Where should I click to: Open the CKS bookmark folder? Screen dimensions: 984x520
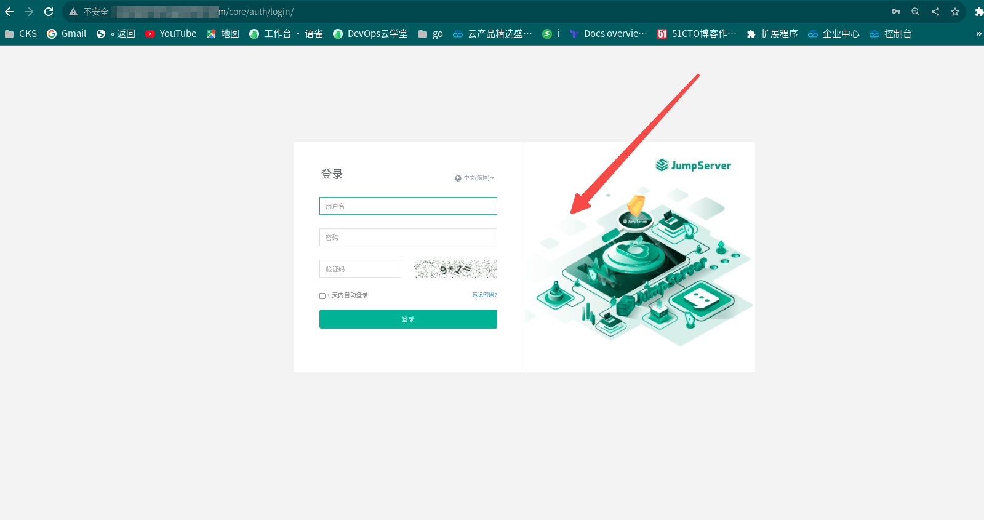pyautogui.click(x=21, y=34)
